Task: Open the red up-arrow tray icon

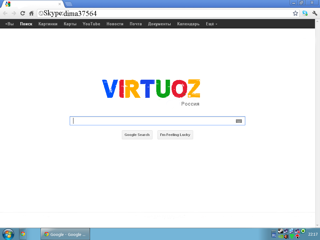Action: (x=297, y=236)
